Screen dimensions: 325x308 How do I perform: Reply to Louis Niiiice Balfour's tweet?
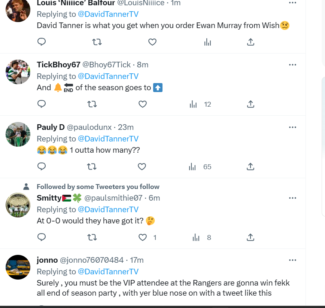(42, 42)
